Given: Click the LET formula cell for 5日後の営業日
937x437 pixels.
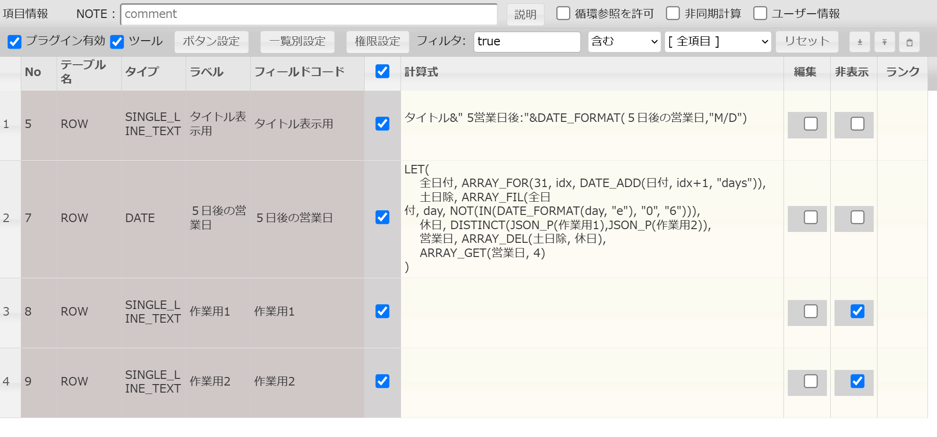Looking at the screenshot, I should coord(592,219).
